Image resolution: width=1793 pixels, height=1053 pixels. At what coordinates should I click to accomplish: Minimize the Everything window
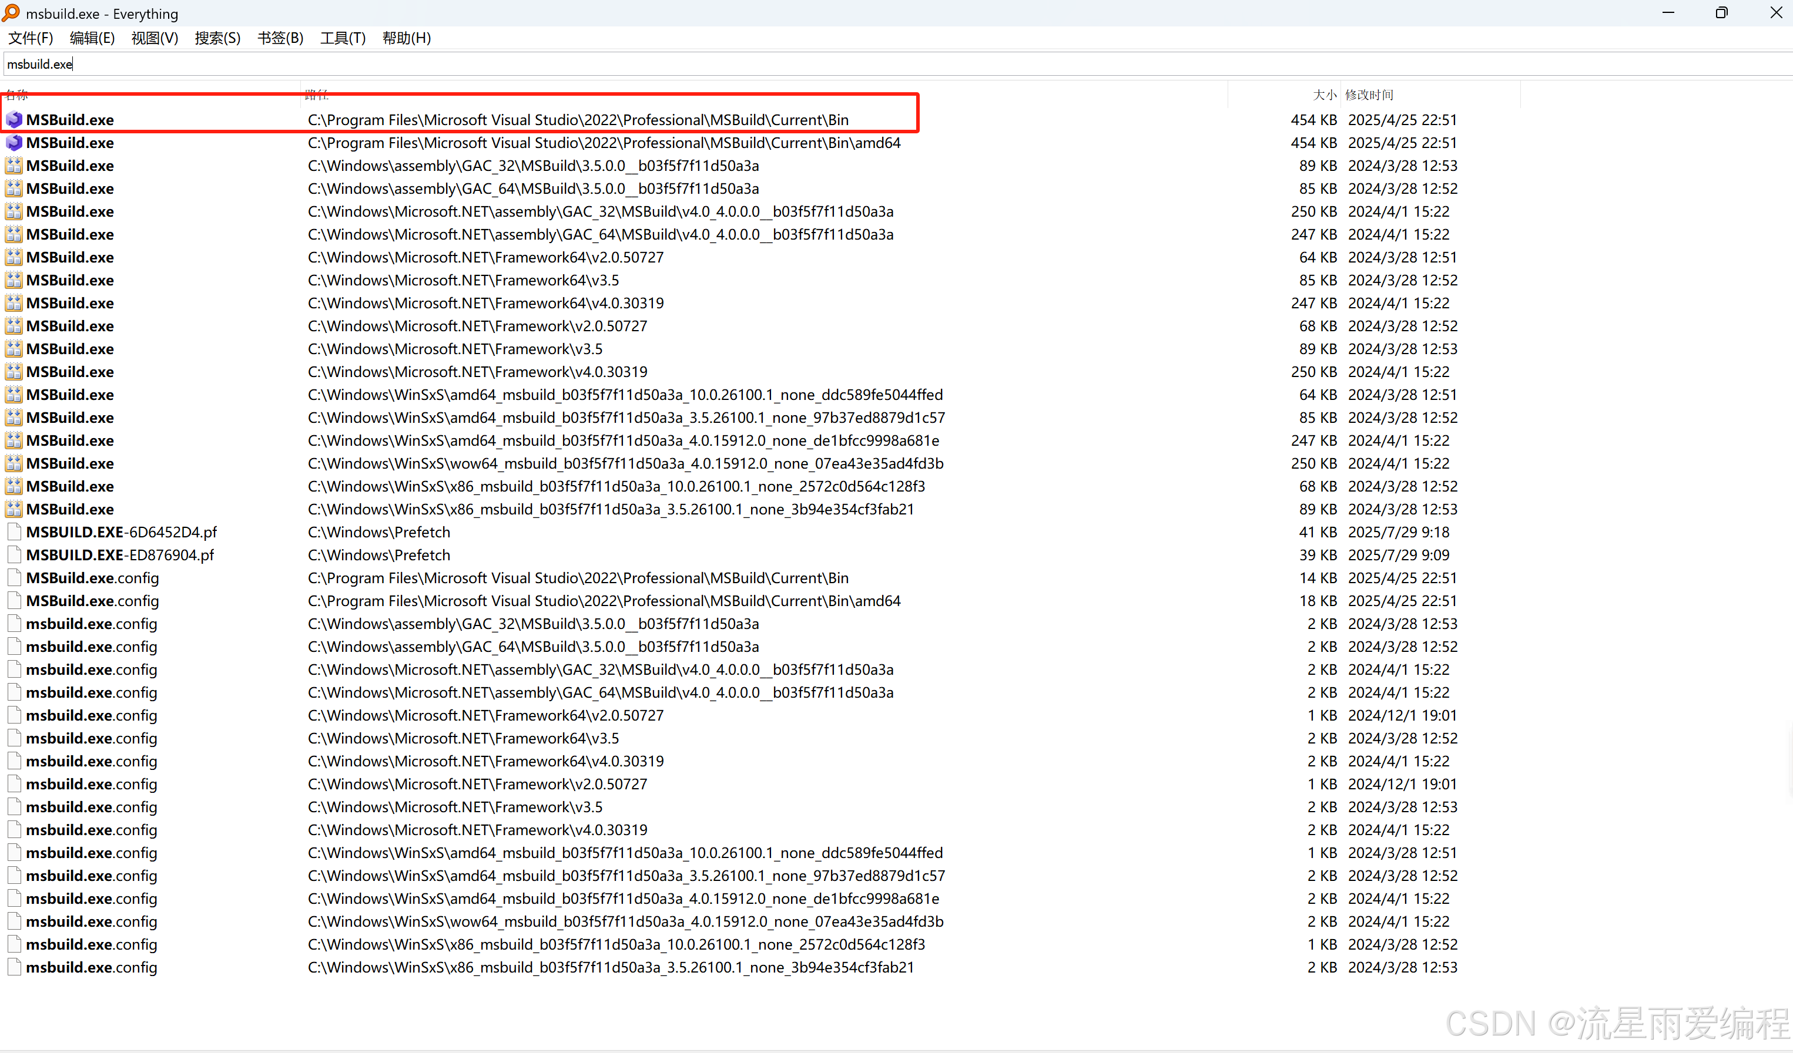click(x=1668, y=13)
